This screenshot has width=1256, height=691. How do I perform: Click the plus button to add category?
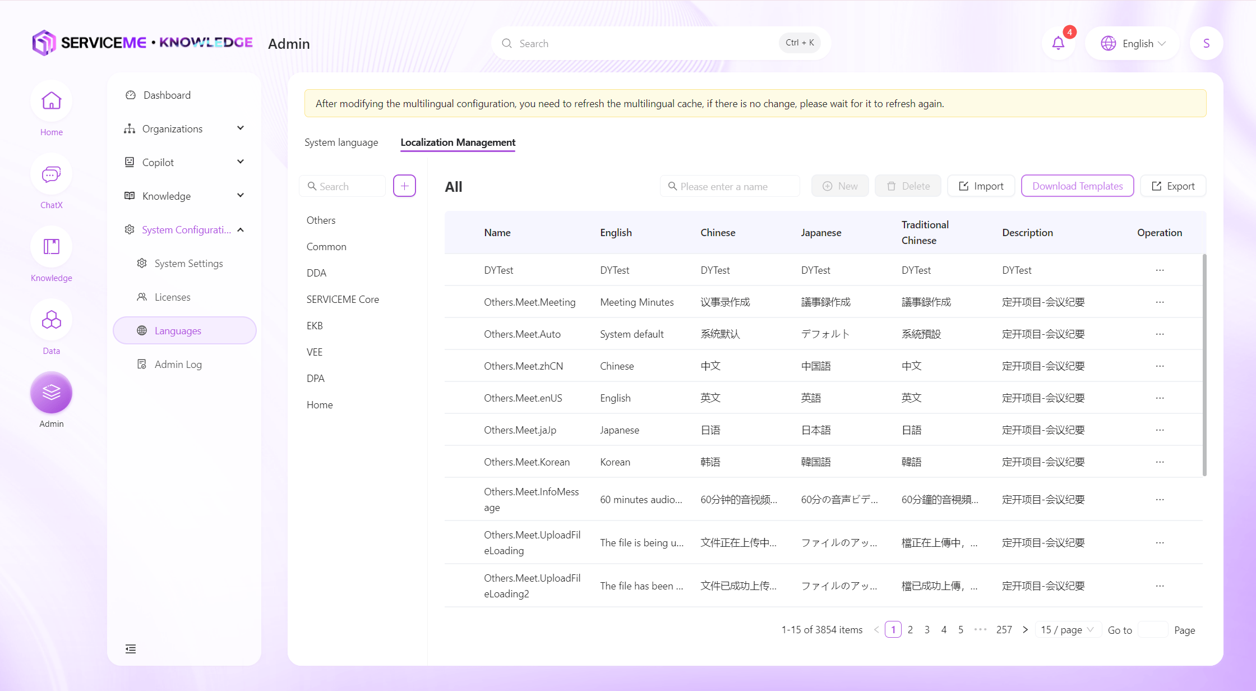pos(404,186)
